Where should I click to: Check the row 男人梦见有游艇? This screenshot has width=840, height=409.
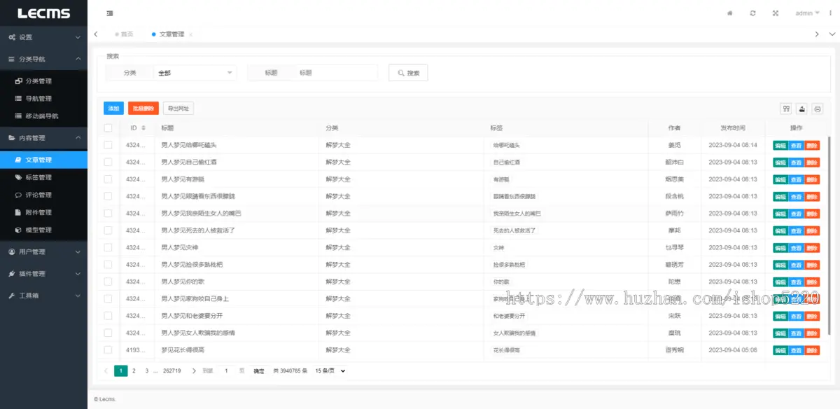coord(108,179)
